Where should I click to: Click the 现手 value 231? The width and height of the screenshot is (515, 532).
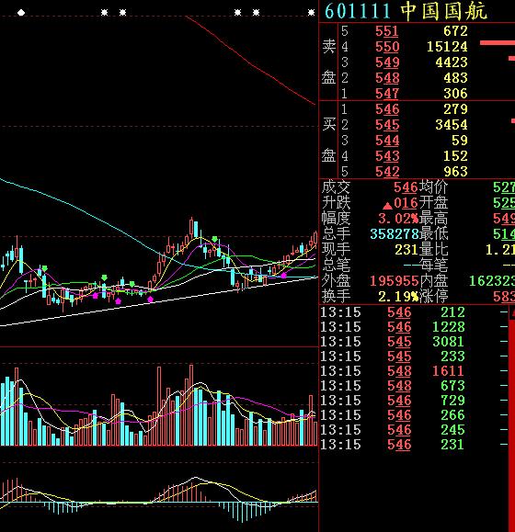[x=406, y=250]
